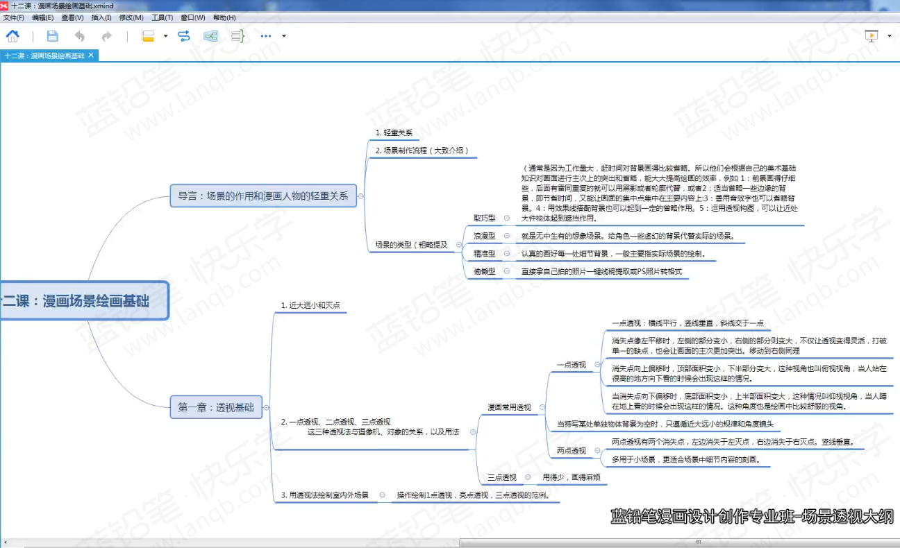Select the 3. 用透视法绘制室内外场景 subtopic
Viewport: 900px width, 548px height.
(324, 495)
